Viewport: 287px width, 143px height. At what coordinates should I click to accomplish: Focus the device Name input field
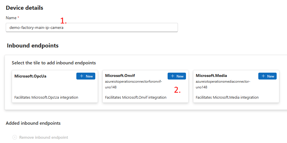coord(92,27)
